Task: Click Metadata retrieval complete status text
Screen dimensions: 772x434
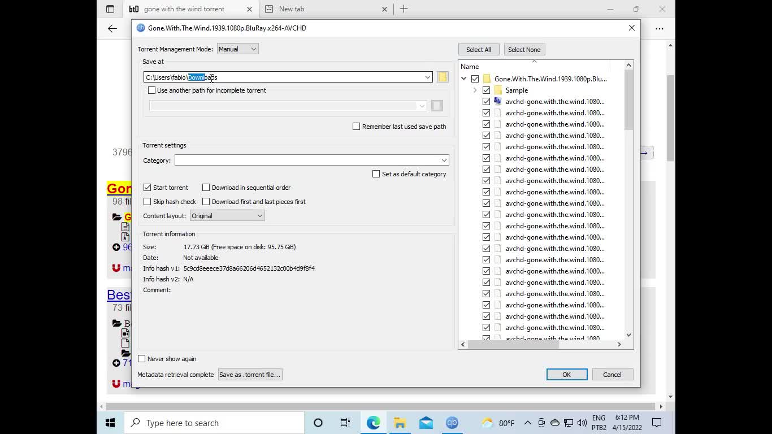Action: [x=176, y=375]
